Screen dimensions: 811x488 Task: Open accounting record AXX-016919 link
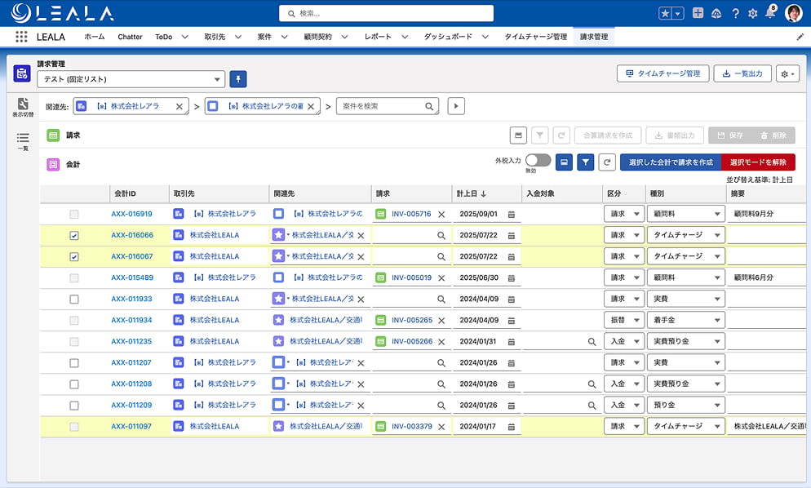click(x=132, y=214)
